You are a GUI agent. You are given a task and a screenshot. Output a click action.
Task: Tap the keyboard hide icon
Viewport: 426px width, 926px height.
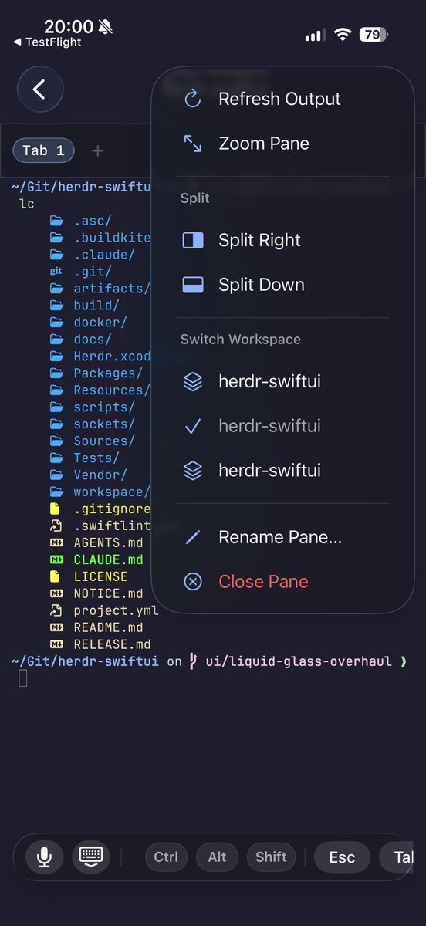pos(91,857)
